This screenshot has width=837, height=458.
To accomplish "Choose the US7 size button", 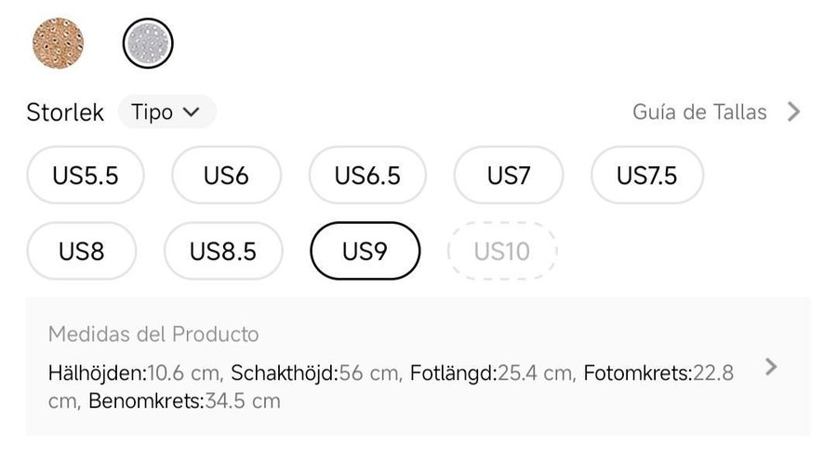I will click(x=508, y=175).
